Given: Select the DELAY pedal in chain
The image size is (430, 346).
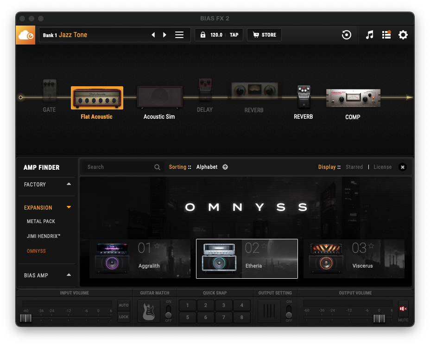Looking at the screenshot, I should pos(205,90).
